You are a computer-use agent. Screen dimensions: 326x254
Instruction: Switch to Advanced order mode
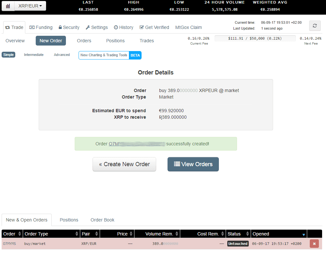(x=62, y=55)
